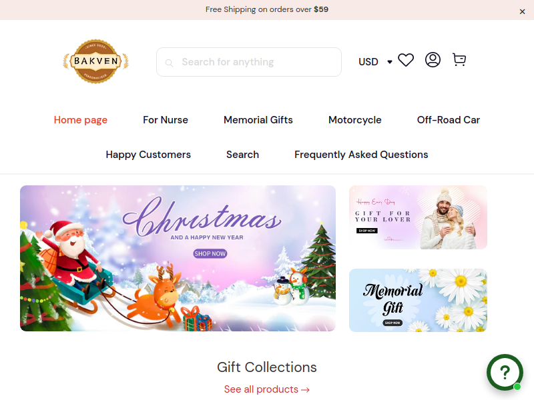Click Shop Now on Christmas banner

tap(210, 254)
